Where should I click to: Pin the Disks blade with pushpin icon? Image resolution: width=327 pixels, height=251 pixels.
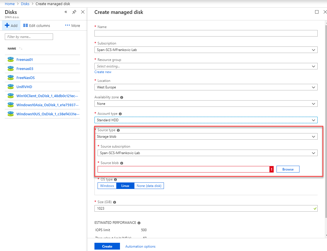tap(74, 12)
